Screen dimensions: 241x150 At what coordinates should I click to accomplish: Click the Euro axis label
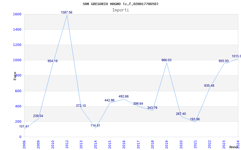(15, 76)
